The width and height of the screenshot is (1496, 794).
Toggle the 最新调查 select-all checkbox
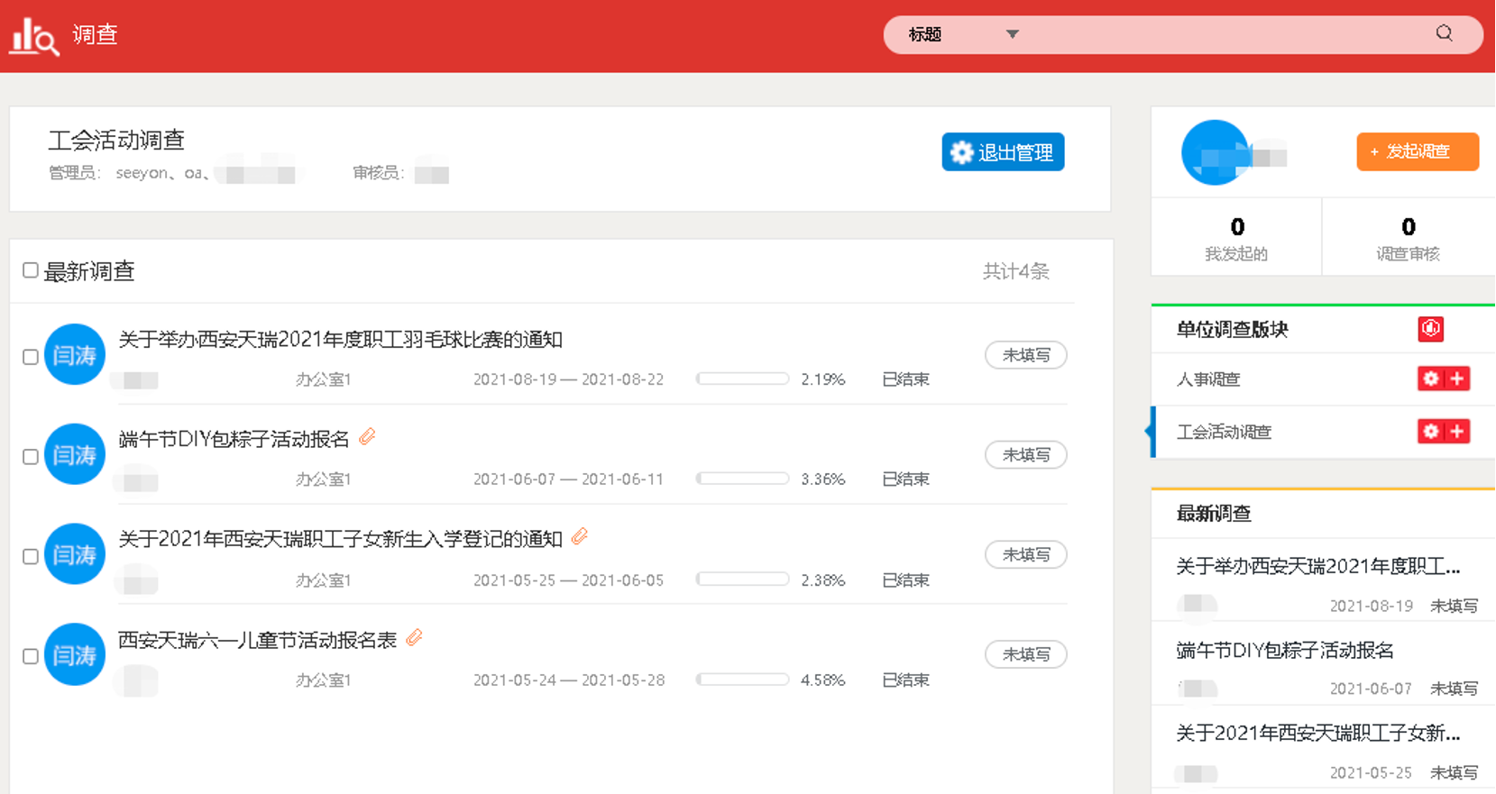point(31,270)
